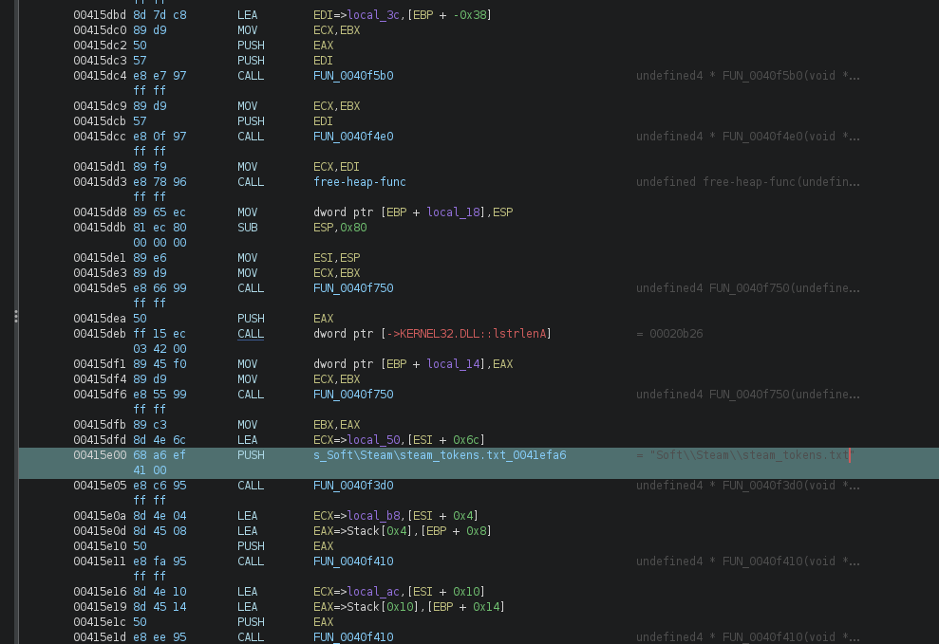Click the s_Soft\Steam\steam_tokens.txt_0041efa6 operand
Screen dimensions: 939x644
(x=440, y=455)
